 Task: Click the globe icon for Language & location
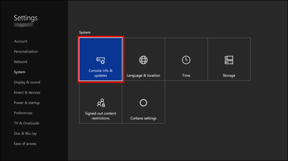pos(143,60)
